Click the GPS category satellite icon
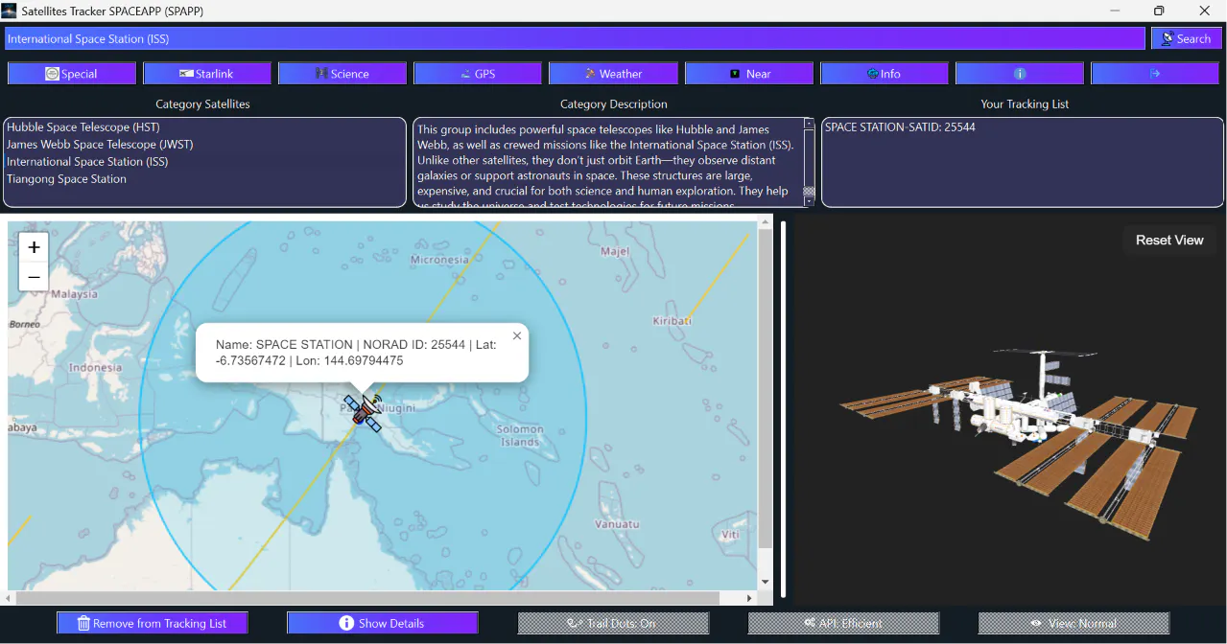 465,74
